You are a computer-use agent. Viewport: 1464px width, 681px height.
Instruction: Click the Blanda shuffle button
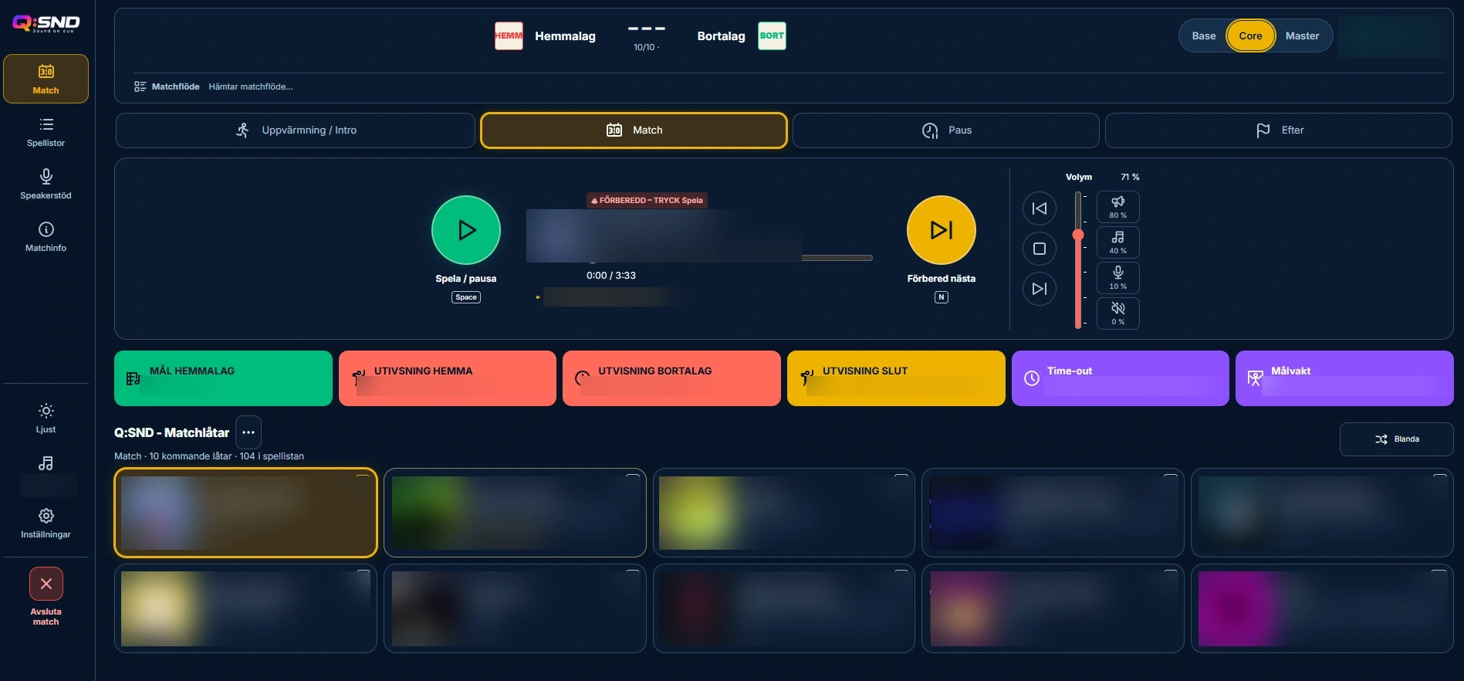point(1397,439)
